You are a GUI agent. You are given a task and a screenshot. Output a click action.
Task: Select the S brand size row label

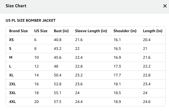point(10,49)
